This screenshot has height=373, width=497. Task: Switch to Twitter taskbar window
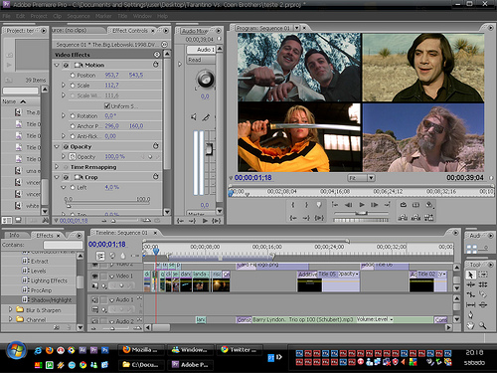click(240, 350)
